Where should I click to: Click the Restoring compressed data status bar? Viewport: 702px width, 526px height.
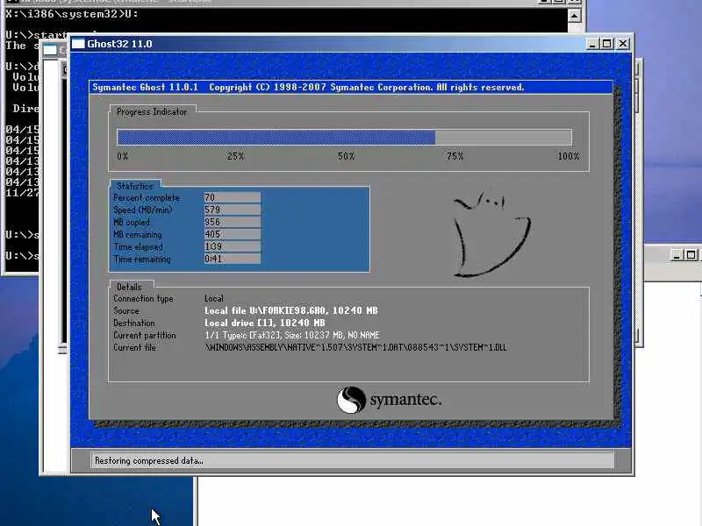click(x=353, y=460)
